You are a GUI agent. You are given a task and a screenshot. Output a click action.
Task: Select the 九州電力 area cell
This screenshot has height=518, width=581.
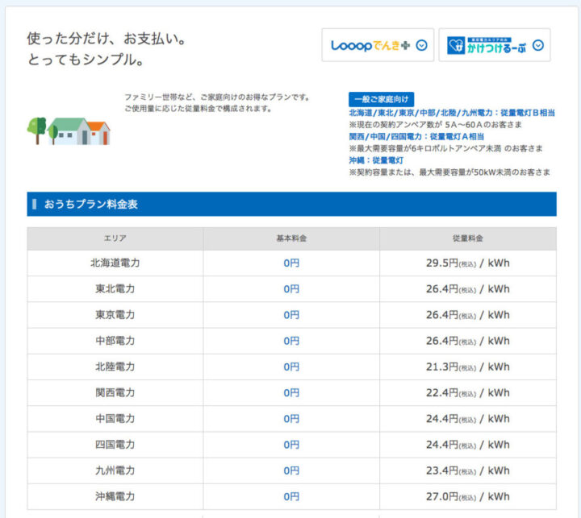pyautogui.click(x=115, y=470)
